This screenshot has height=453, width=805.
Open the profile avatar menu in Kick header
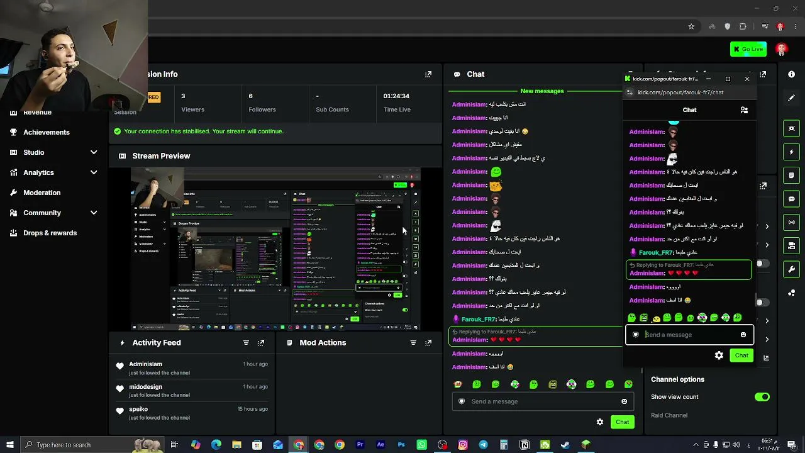(x=781, y=49)
